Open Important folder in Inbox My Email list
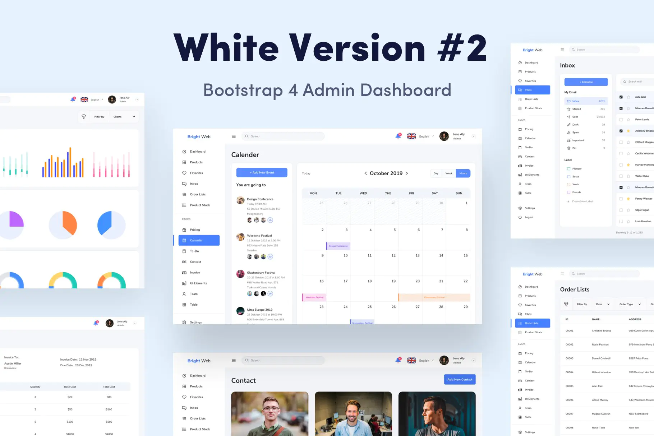The height and width of the screenshot is (436, 654). 586,140
